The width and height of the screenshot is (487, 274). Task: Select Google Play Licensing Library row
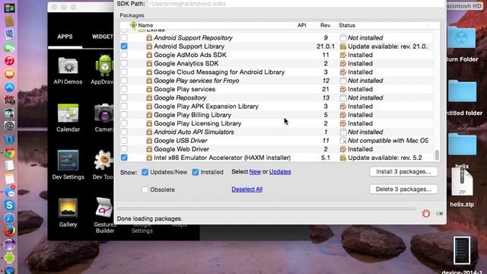(277, 123)
